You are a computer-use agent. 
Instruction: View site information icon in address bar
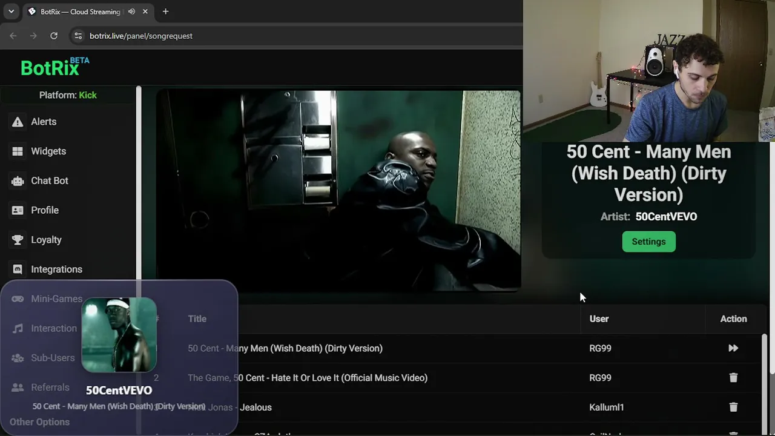[x=77, y=36]
